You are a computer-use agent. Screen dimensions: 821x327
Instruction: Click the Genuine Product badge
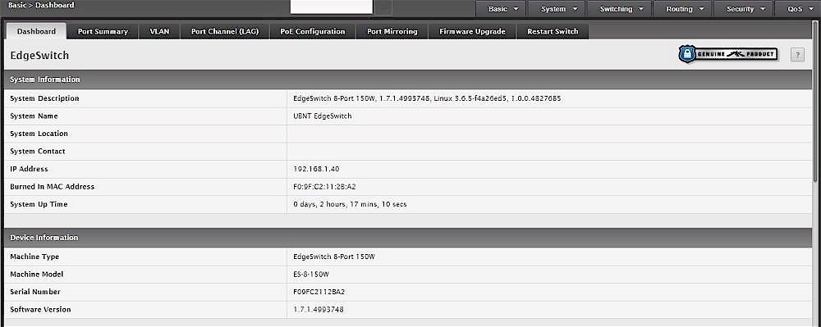click(728, 54)
